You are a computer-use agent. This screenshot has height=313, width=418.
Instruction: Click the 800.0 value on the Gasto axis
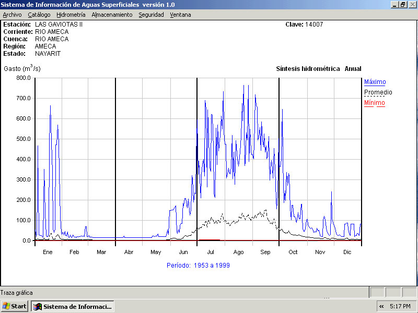click(x=24, y=78)
